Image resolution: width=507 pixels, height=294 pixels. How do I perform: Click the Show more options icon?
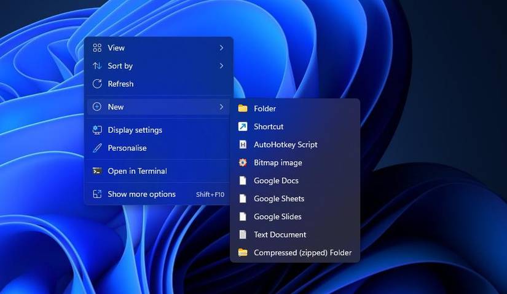pyautogui.click(x=97, y=194)
